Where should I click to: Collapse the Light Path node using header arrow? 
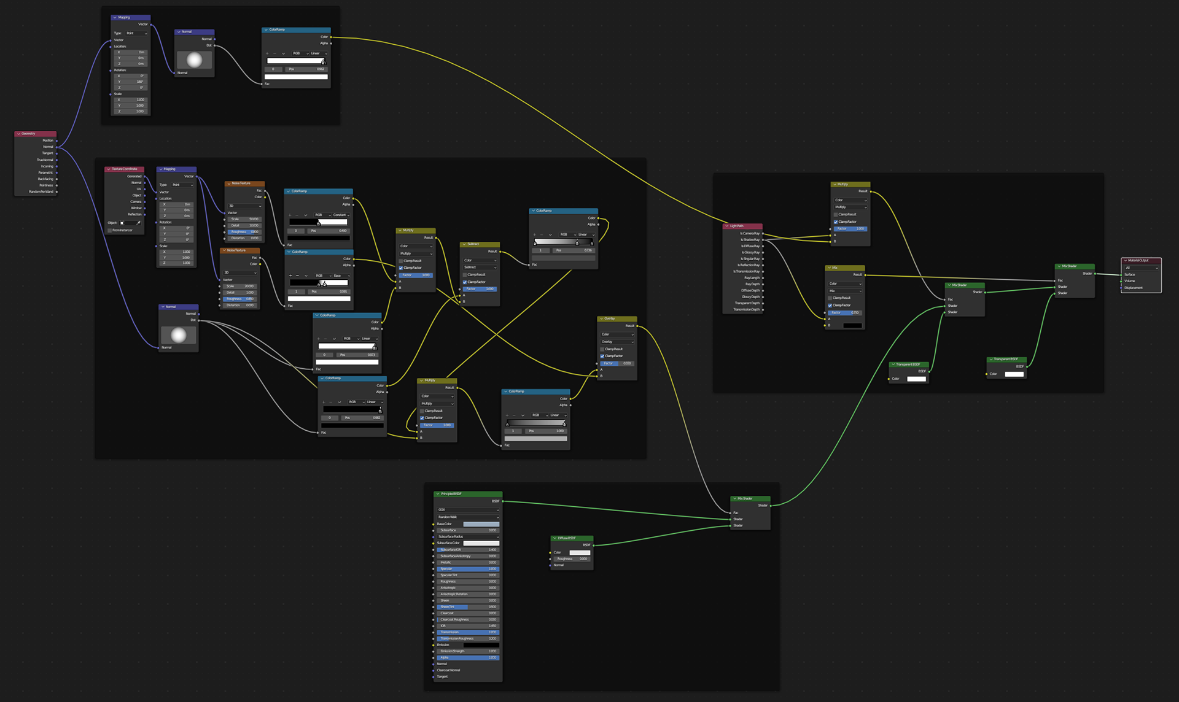pyautogui.click(x=726, y=226)
